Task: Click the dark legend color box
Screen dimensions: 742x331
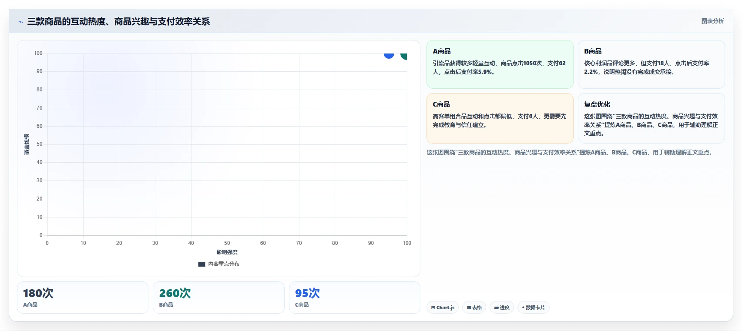Action: (x=201, y=264)
